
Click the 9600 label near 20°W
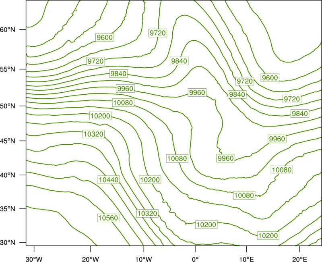click(x=105, y=37)
